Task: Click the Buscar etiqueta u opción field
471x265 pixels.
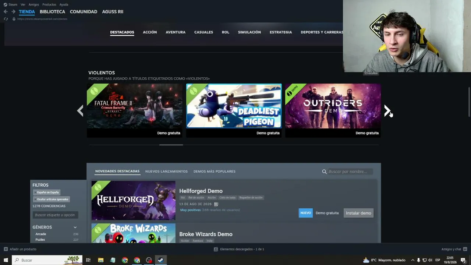Action: pos(55,215)
